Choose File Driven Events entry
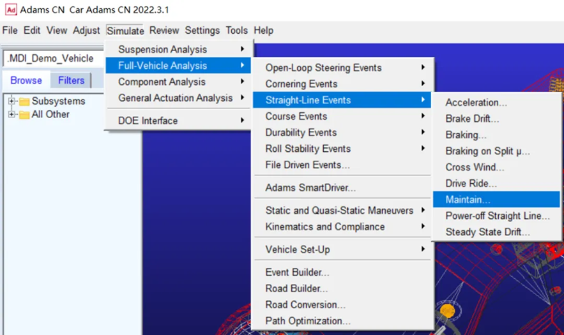This screenshot has width=564, height=335. (x=342, y=165)
